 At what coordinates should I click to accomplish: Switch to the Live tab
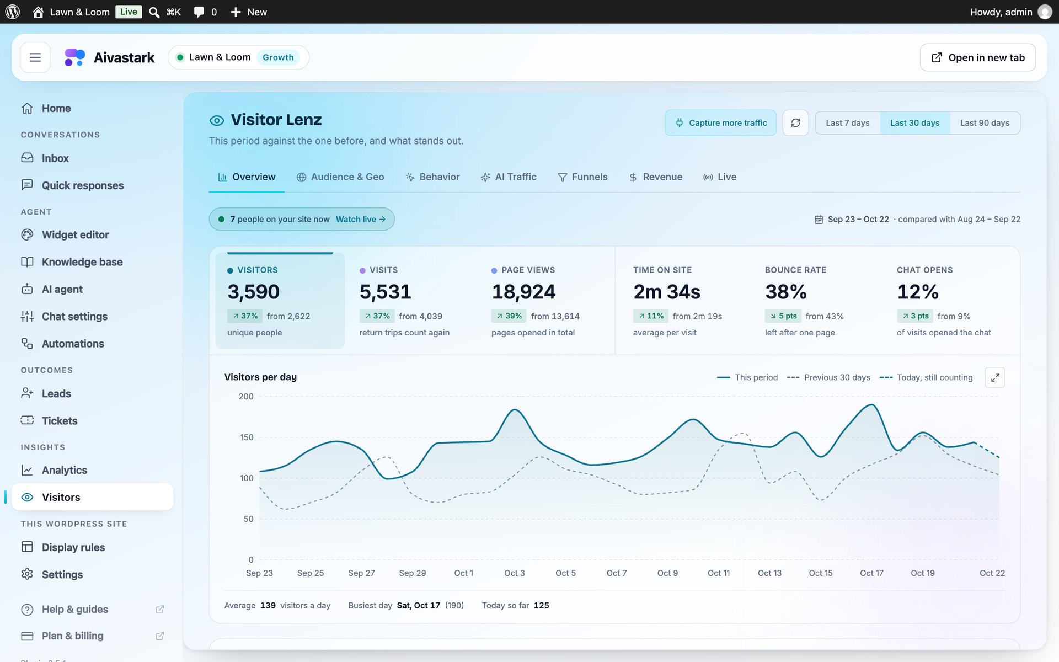[x=720, y=177]
